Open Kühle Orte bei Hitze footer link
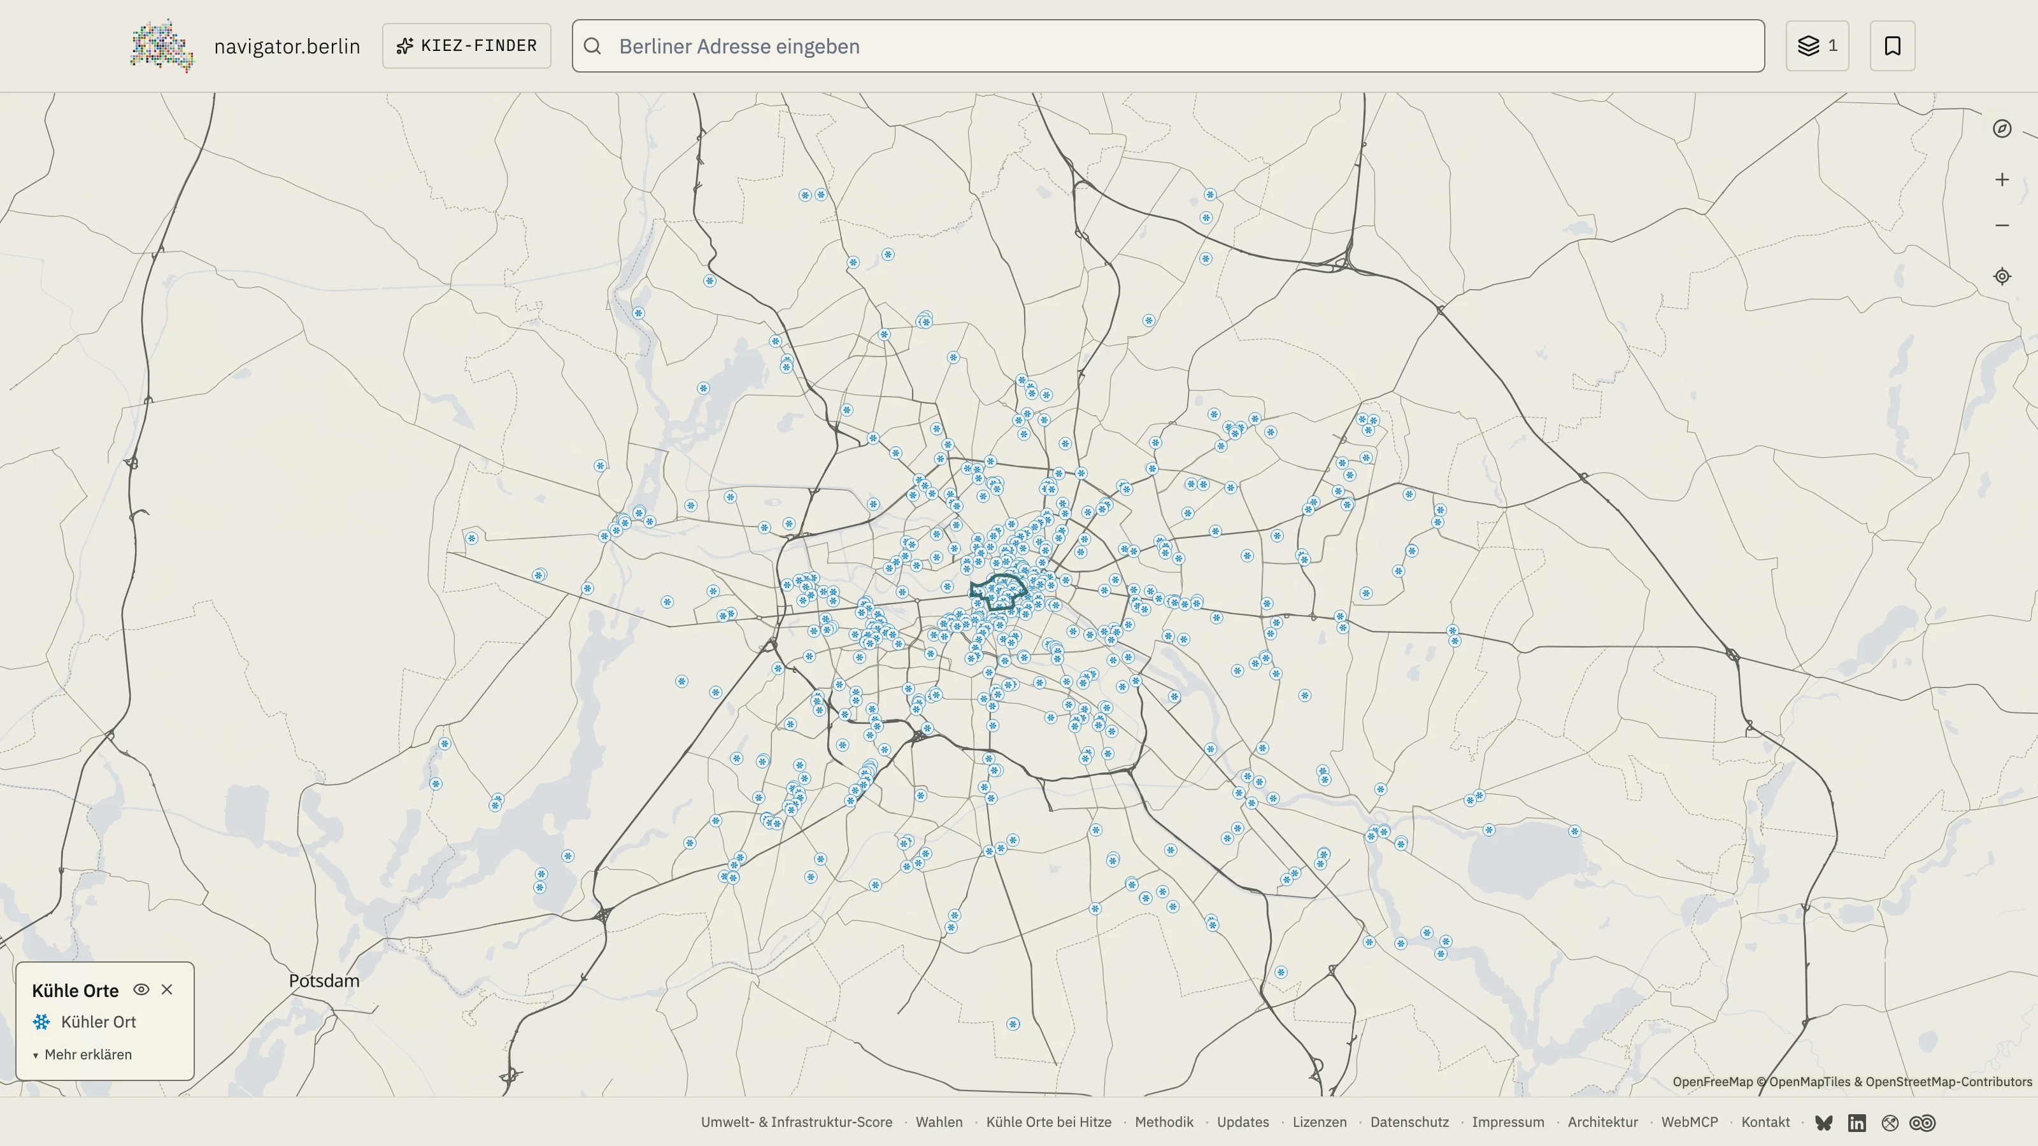The height and width of the screenshot is (1146, 2038). (x=1049, y=1122)
